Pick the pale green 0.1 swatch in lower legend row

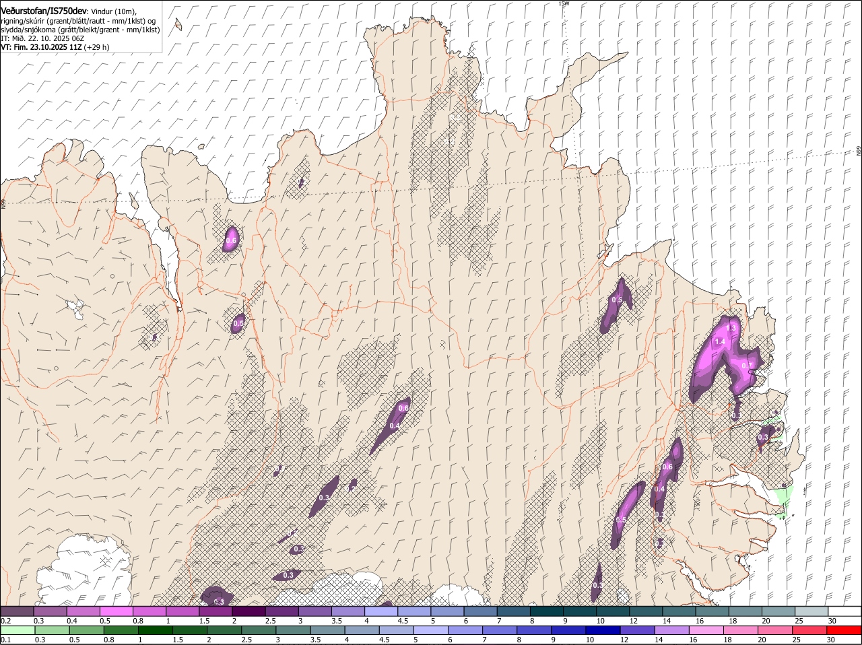pos(18,631)
